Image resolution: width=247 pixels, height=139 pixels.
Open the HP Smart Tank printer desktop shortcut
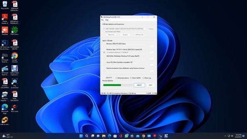pyautogui.click(x=5, y=58)
